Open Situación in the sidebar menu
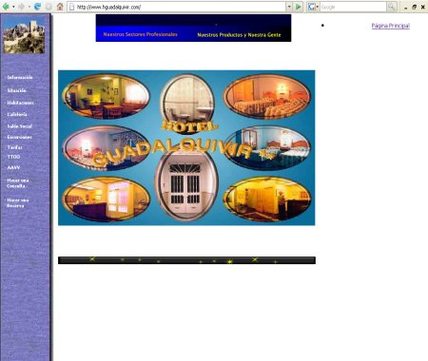 pyautogui.click(x=16, y=90)
